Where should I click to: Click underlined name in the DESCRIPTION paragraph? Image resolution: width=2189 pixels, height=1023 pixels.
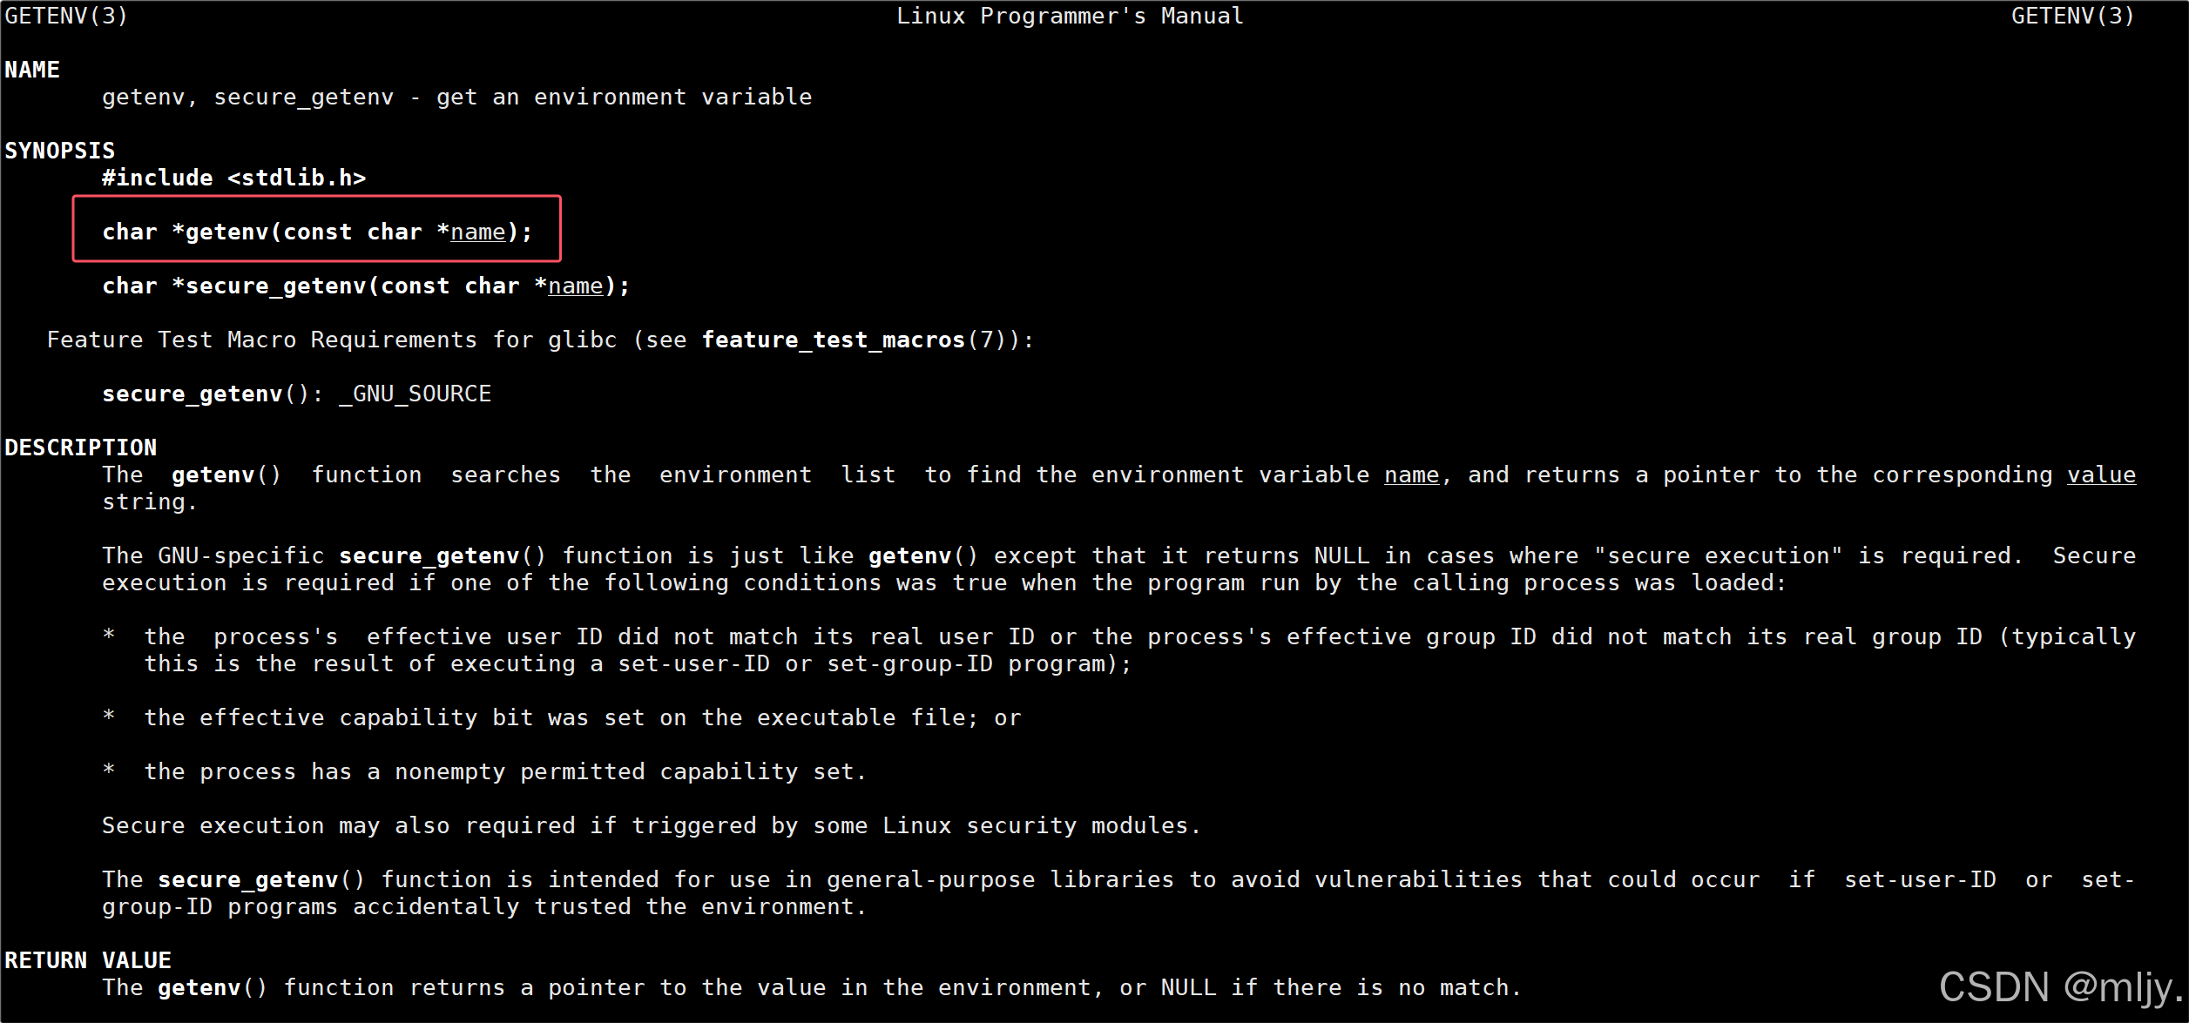pos(1411,474)
